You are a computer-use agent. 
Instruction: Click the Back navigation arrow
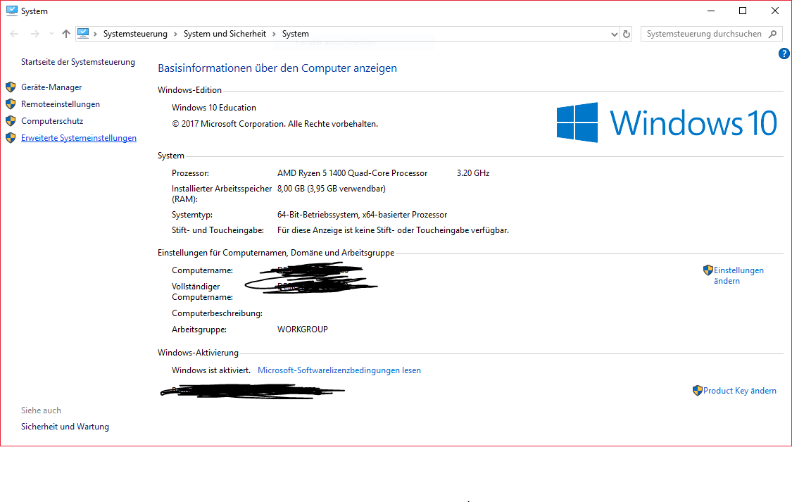tap(14, 34)
